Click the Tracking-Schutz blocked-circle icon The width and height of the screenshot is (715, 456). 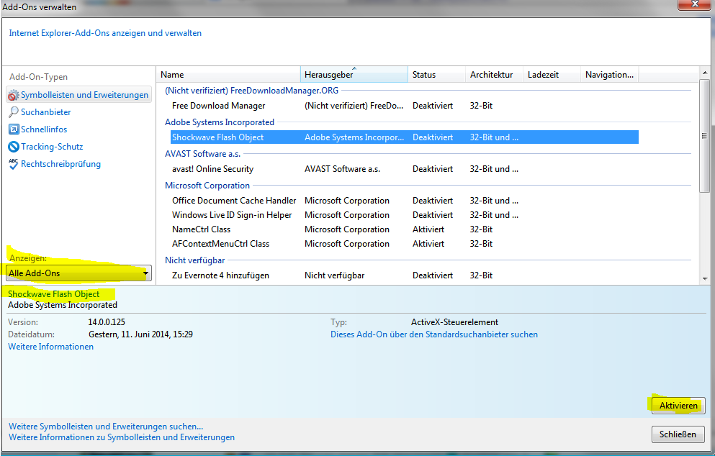pos(14,147)
